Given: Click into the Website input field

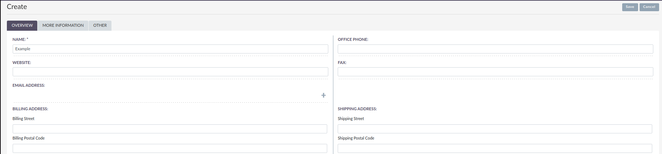Looking at the screenshot, I should pos(170,72).
